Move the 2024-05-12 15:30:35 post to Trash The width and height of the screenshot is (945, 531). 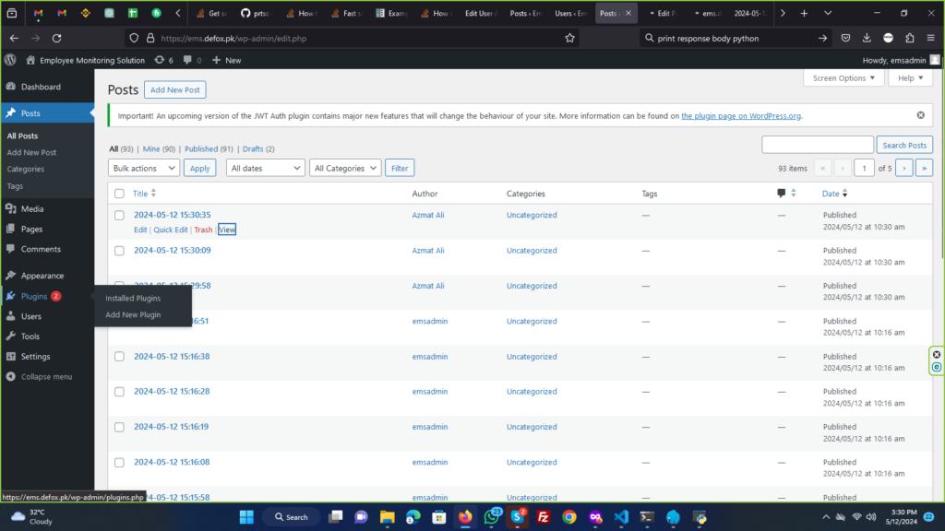pos(202,230)
